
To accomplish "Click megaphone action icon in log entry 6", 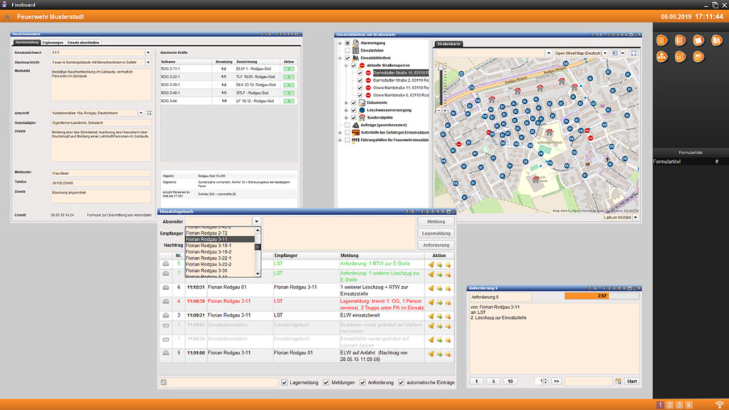I will click(x=431, y=288).
